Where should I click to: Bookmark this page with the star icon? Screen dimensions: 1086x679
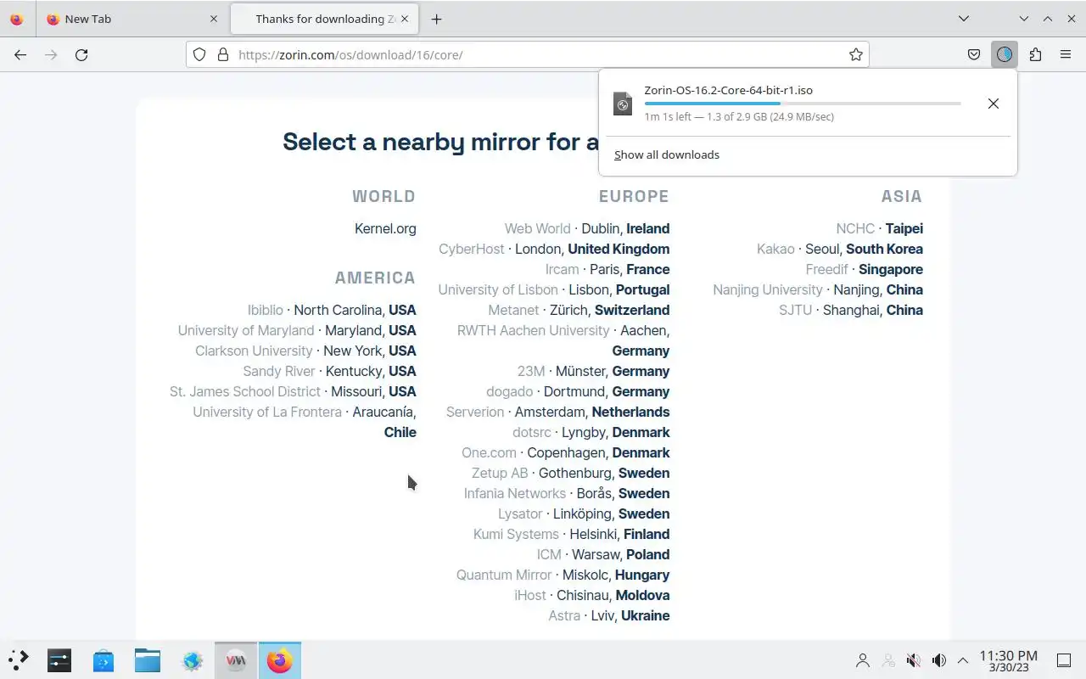tap(856, 54)
